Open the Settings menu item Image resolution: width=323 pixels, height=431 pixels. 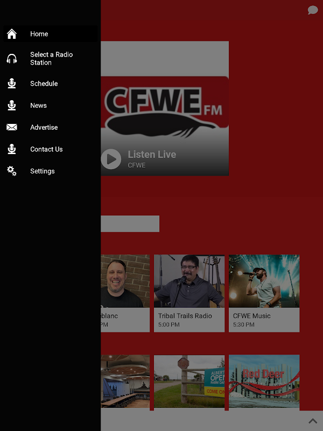pos(50,171)
